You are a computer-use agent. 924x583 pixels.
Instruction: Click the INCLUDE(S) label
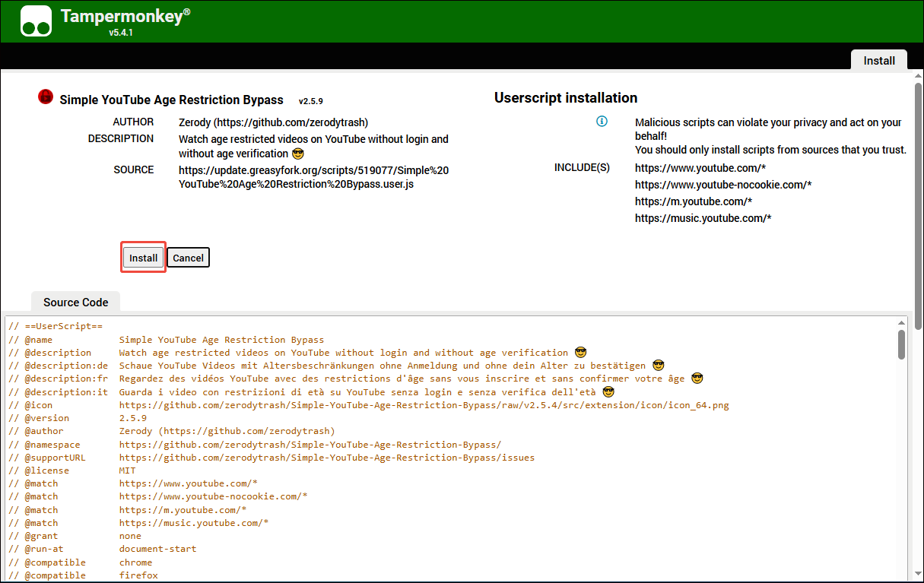pyautogui.click(x=582, y=167)
